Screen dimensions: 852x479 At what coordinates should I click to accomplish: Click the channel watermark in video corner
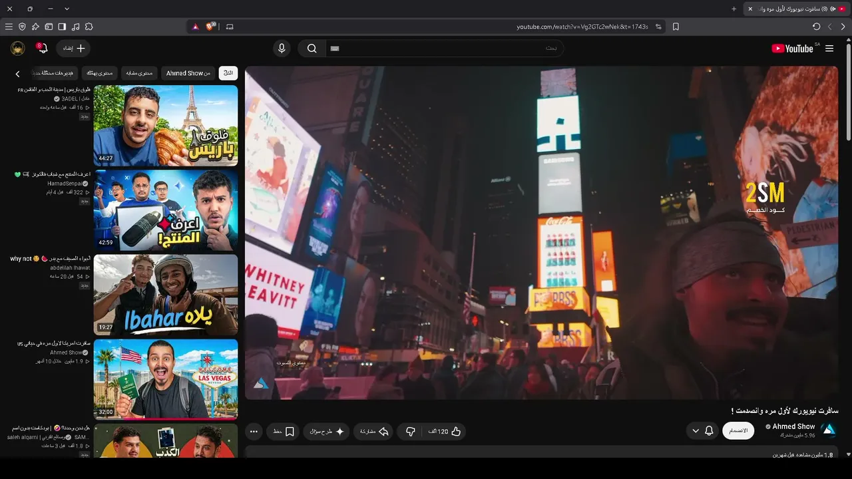tap(262, 383)
